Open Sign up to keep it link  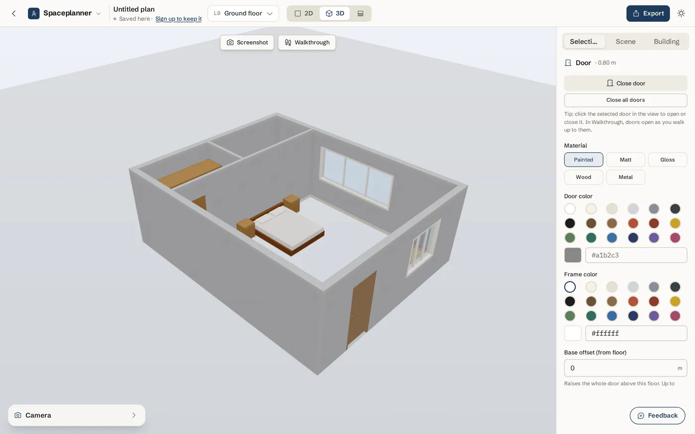178,19
